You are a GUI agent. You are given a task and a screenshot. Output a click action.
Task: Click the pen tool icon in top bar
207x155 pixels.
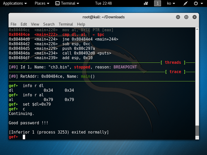(x=185, y=3)
